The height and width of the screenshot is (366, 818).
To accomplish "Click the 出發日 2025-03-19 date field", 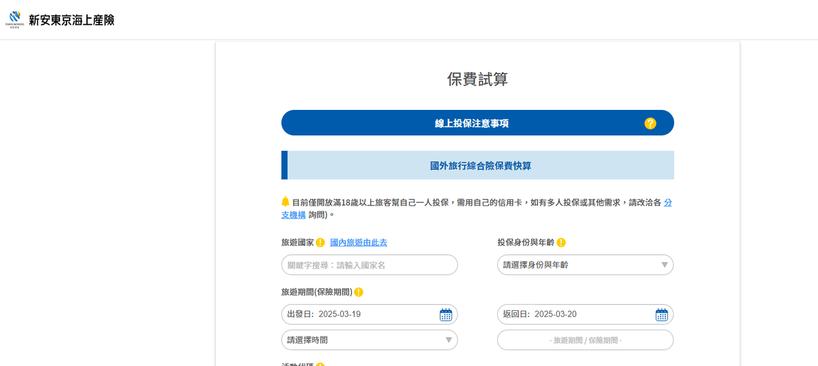I will tap(369, 314).
